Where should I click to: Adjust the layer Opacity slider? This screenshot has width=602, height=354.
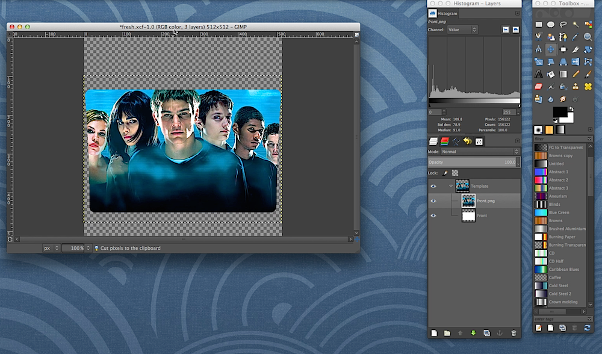point(474,163)
